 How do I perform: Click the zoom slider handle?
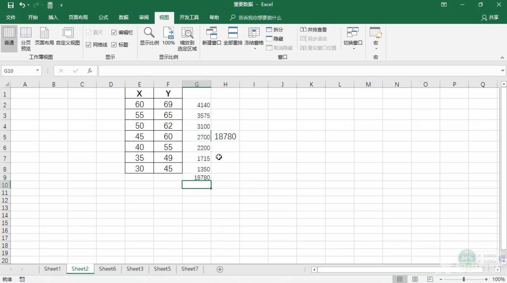click(463, 279)
